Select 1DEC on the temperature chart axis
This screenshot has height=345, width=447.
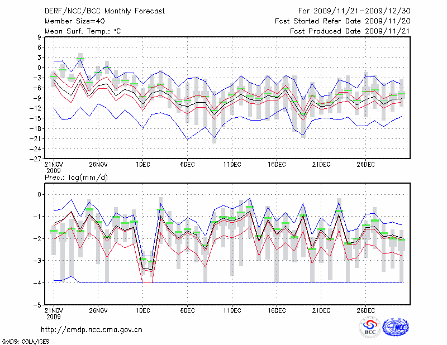point(142,164)
